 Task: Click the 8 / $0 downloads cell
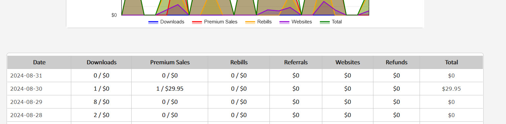pyautogui.click(x=101, y=102)
